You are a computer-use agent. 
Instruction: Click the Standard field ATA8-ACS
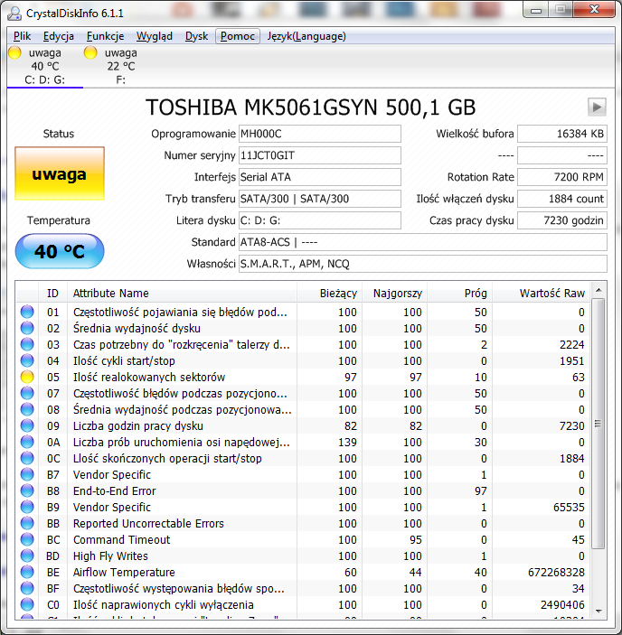(x=422, y=242)
